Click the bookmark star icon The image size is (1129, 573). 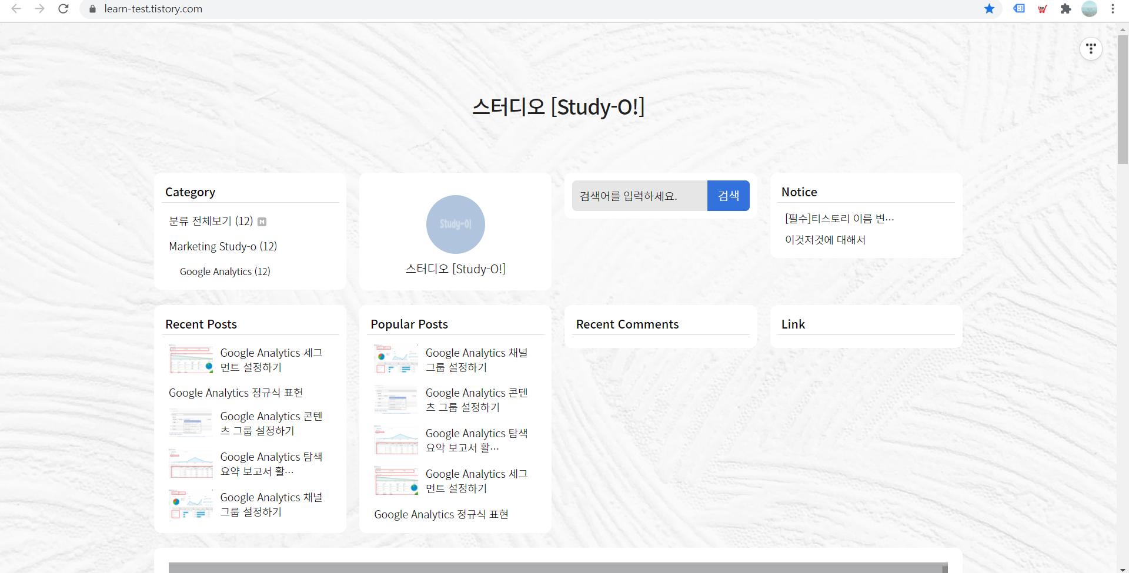point(989,9)
